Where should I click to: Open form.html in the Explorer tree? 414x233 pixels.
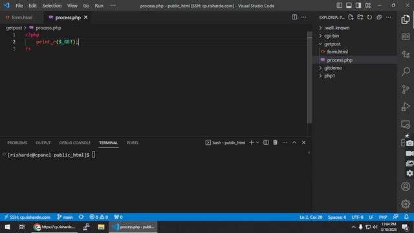[x=337, y=52]
